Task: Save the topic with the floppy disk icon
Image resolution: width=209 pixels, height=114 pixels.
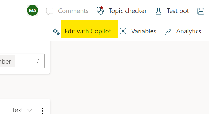Action: (201, 11)
